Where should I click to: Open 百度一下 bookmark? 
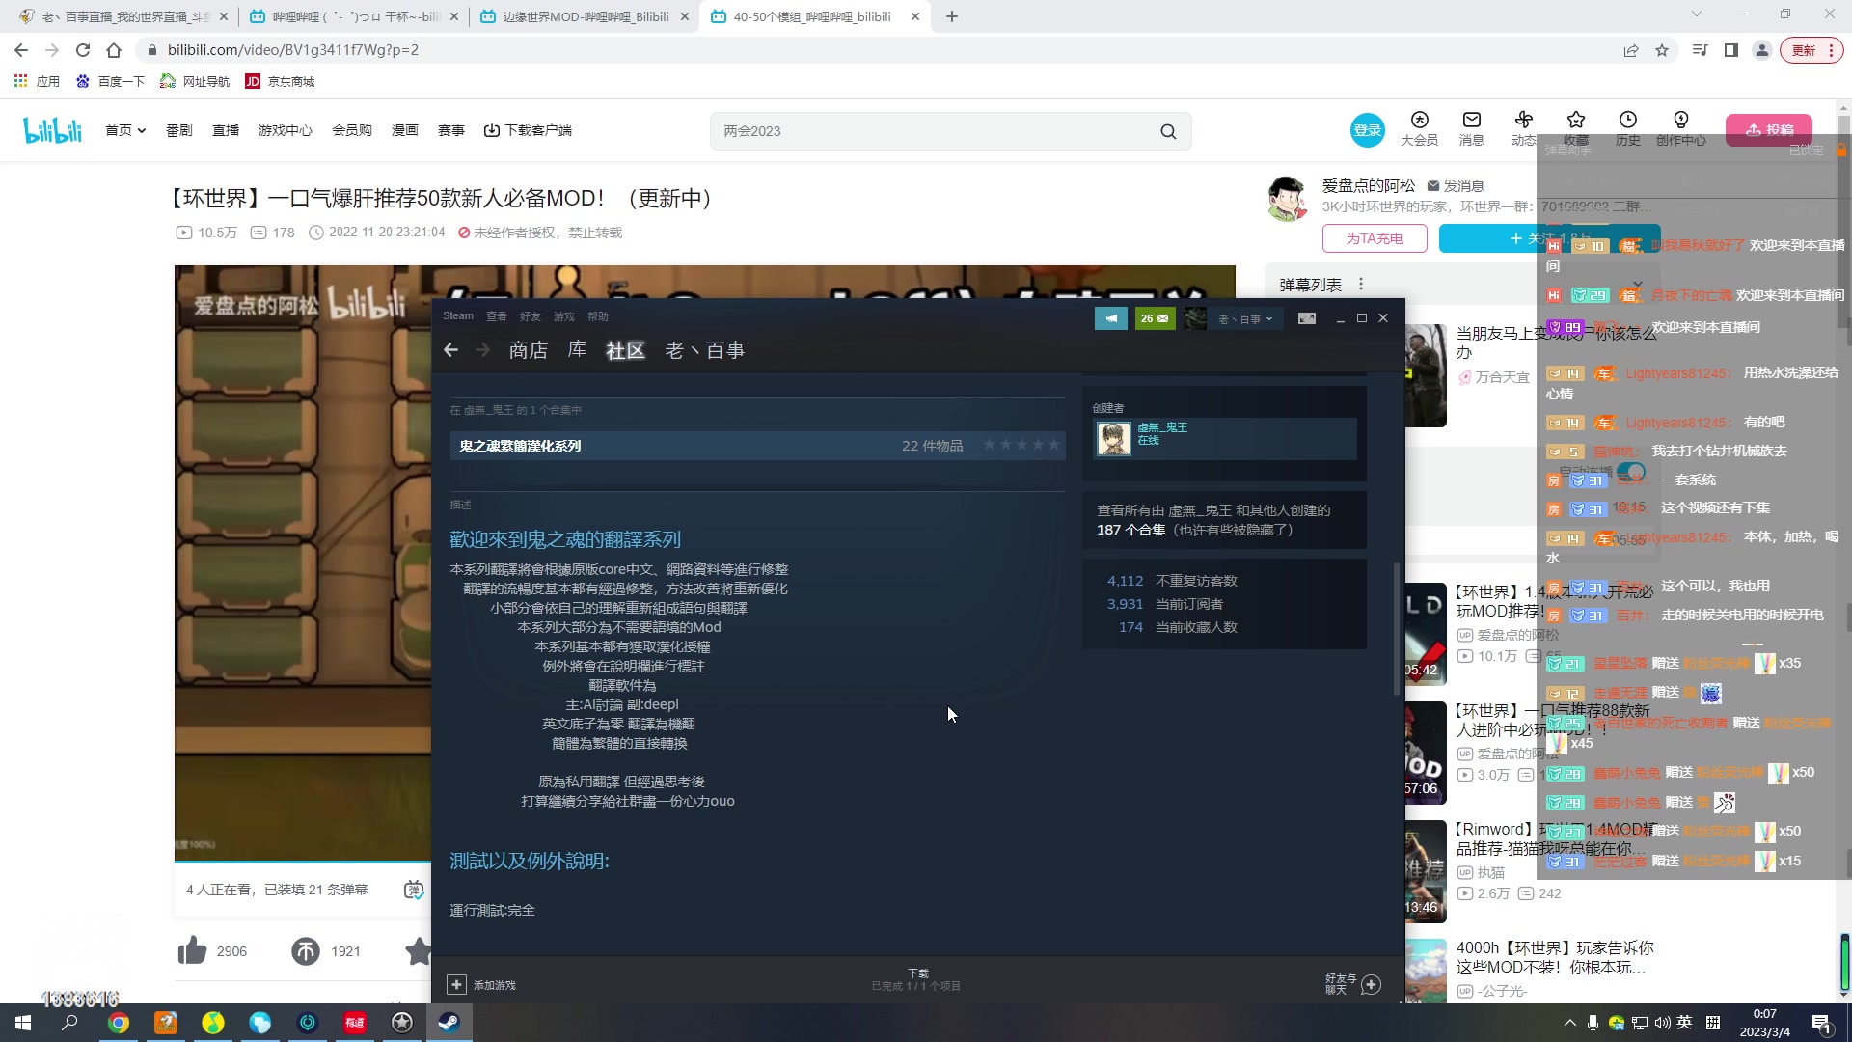(110, 81)
